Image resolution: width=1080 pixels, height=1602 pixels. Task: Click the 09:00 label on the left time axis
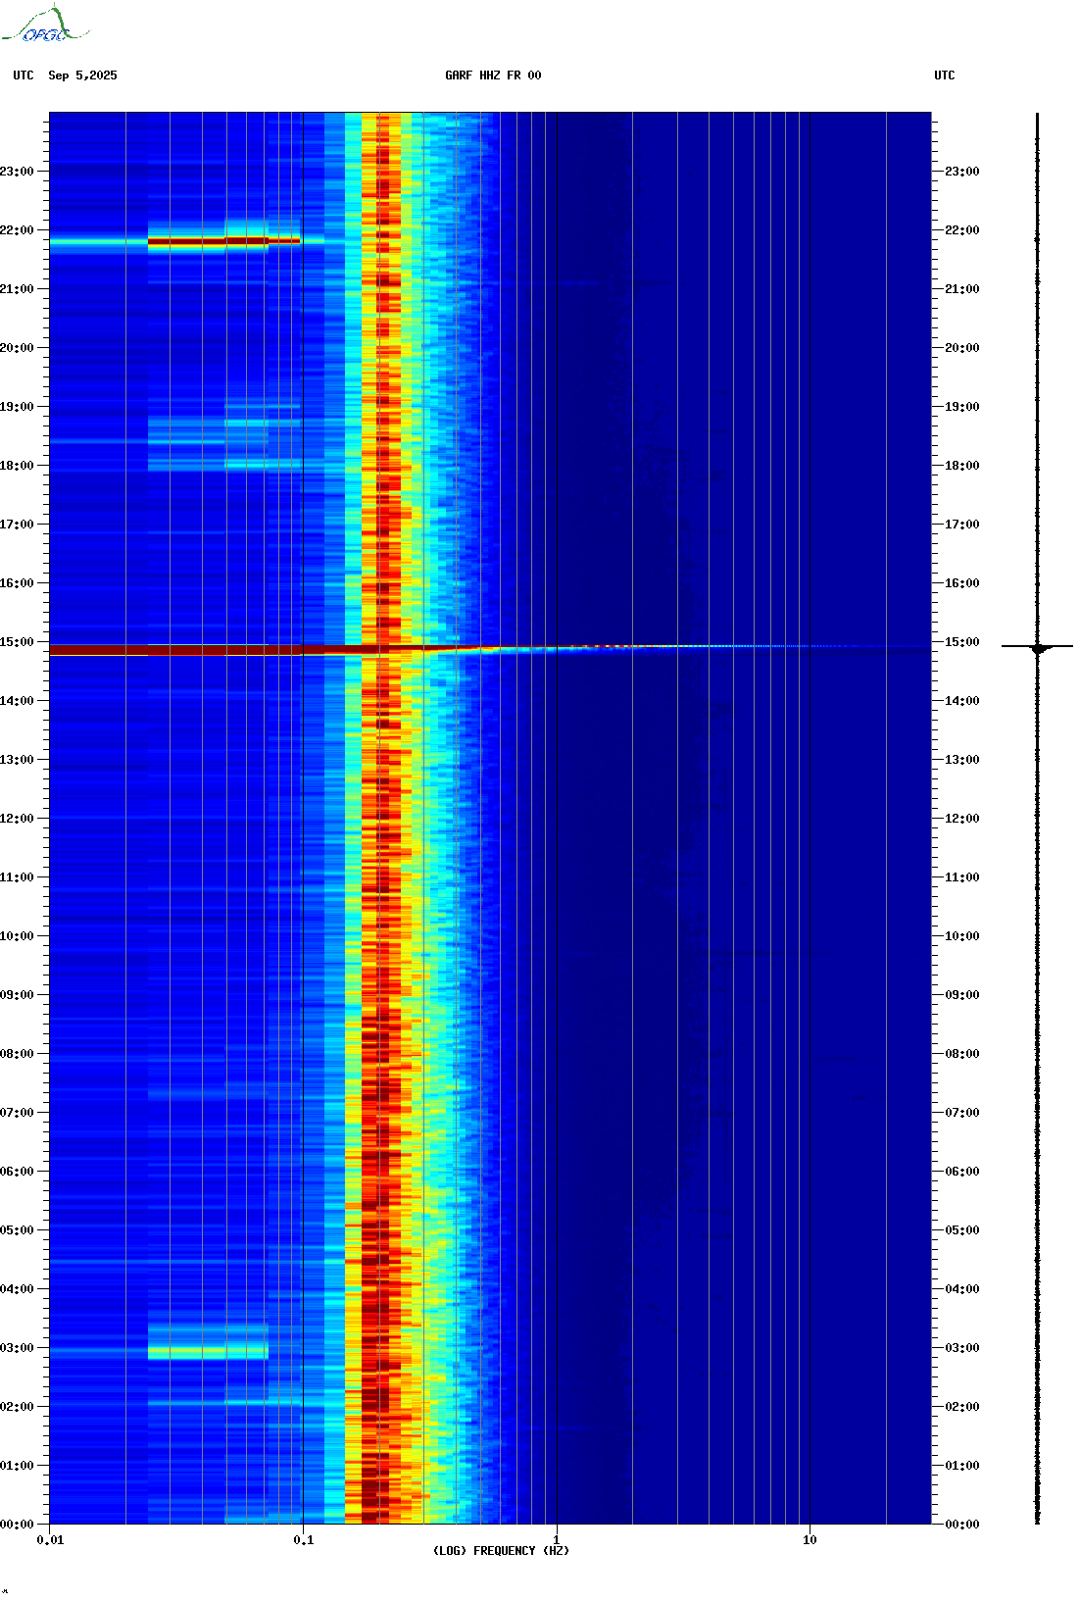point(17,995)
